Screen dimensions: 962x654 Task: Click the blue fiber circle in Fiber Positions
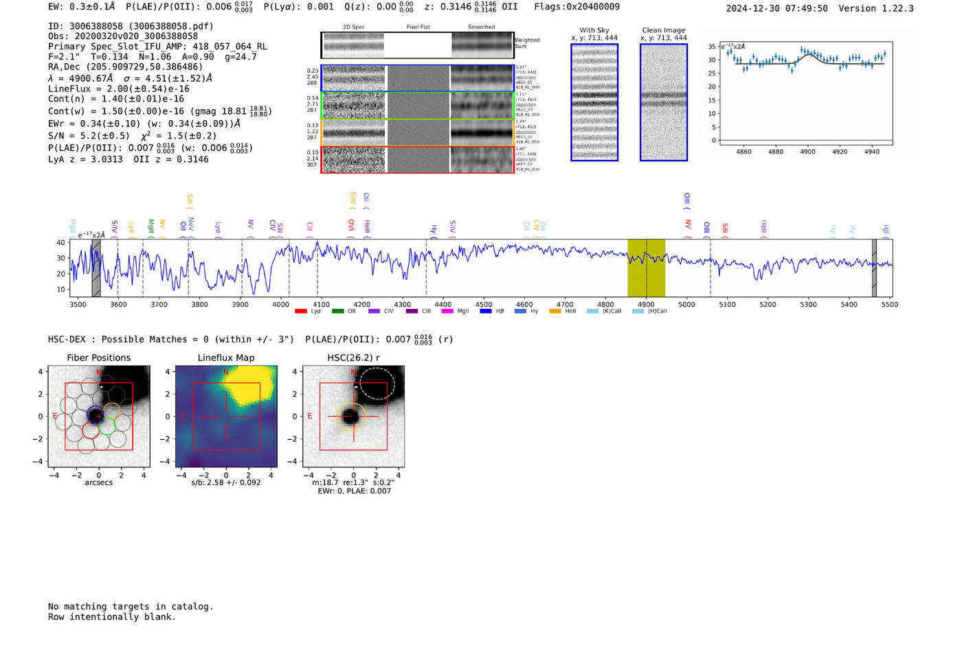click(x=95, y=415)
